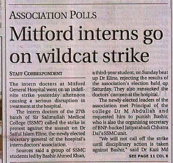Click the "Staff Correspondent" byline

point(36,73)
